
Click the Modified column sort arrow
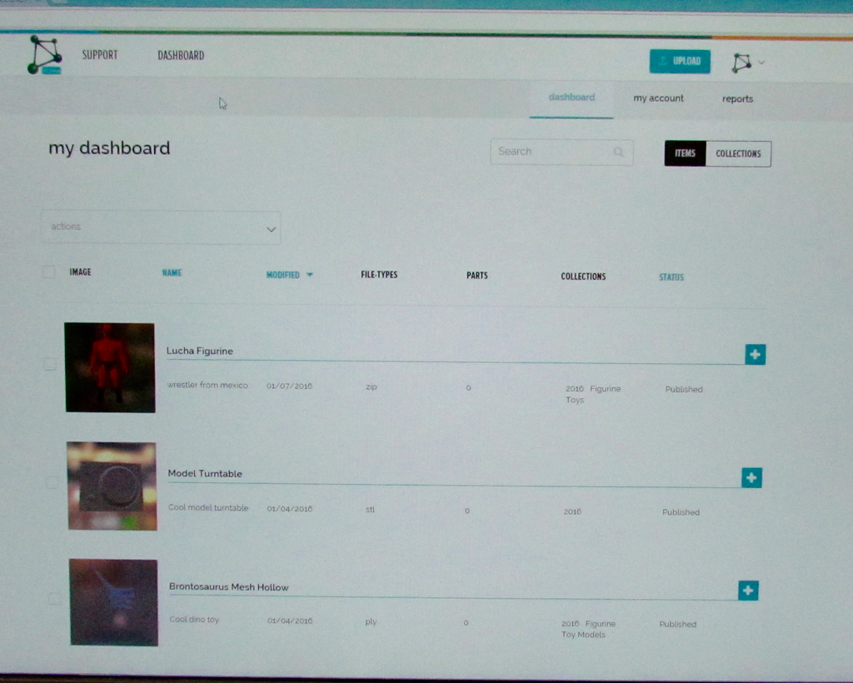point(310,275)
